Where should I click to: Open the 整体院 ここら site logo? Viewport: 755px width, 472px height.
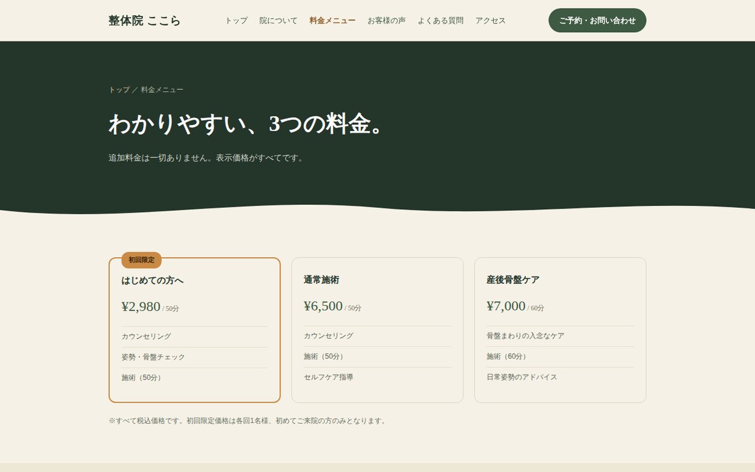pyautogui.click(x=145, y=20)
